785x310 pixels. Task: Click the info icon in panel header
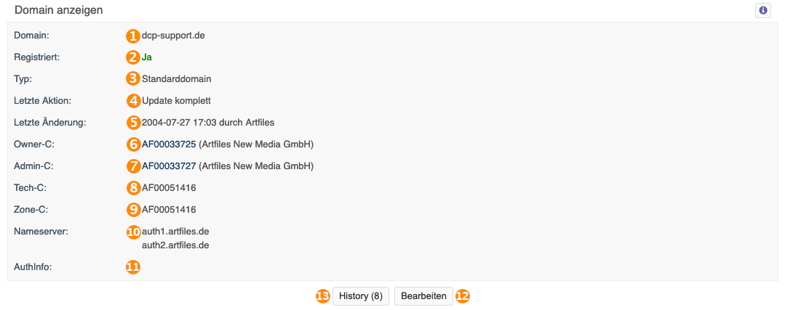click(x=762, y=10)
